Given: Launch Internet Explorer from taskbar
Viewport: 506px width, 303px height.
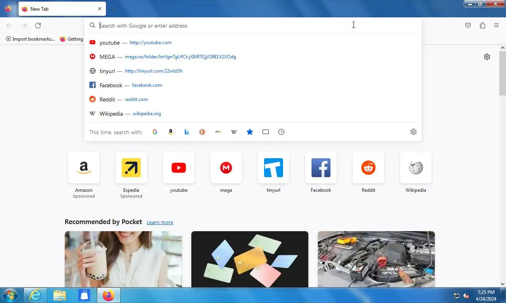Looking at the screenshot, I should click(36, 295).
